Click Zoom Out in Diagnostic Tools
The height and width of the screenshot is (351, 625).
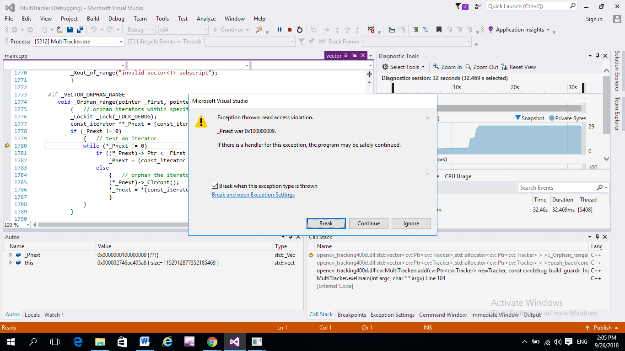(481, 67)
